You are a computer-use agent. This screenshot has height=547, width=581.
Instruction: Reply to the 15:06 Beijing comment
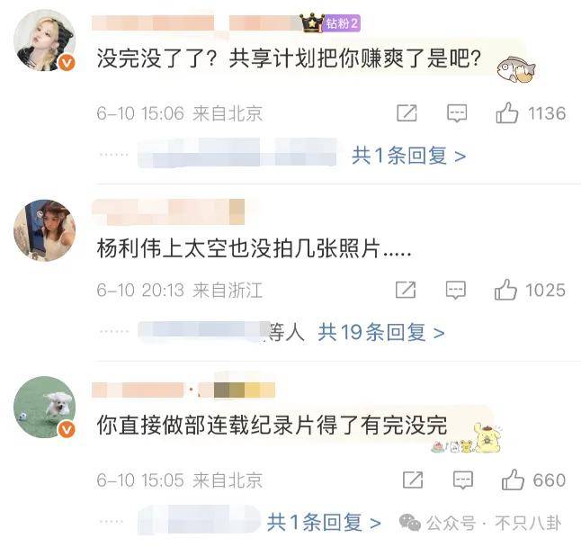pyautogui.click(x=457, y=113)
